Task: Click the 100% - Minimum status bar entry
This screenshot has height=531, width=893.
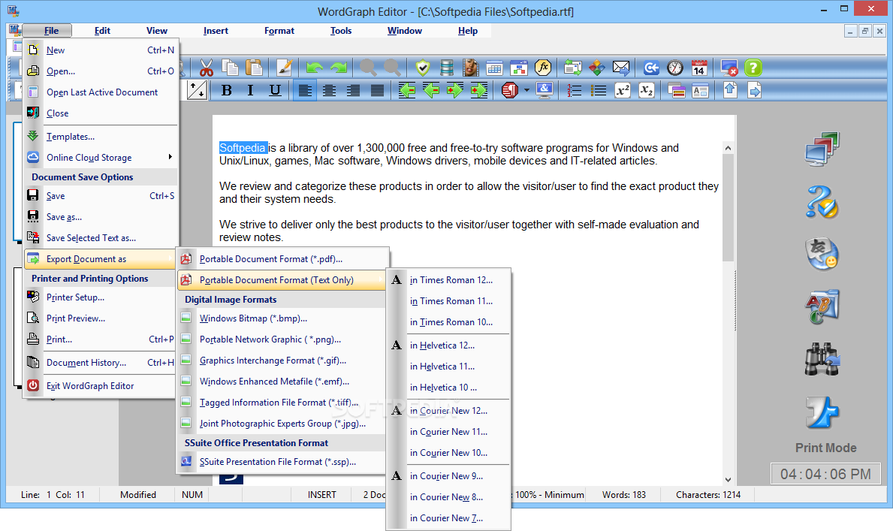Action: (x=549, y=494)
